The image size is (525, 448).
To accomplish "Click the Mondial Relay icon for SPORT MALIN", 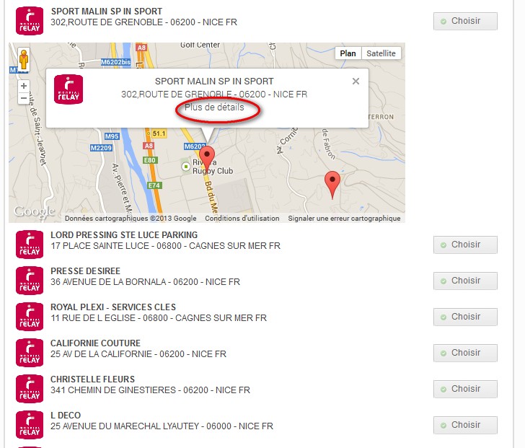I will point(30,21).
